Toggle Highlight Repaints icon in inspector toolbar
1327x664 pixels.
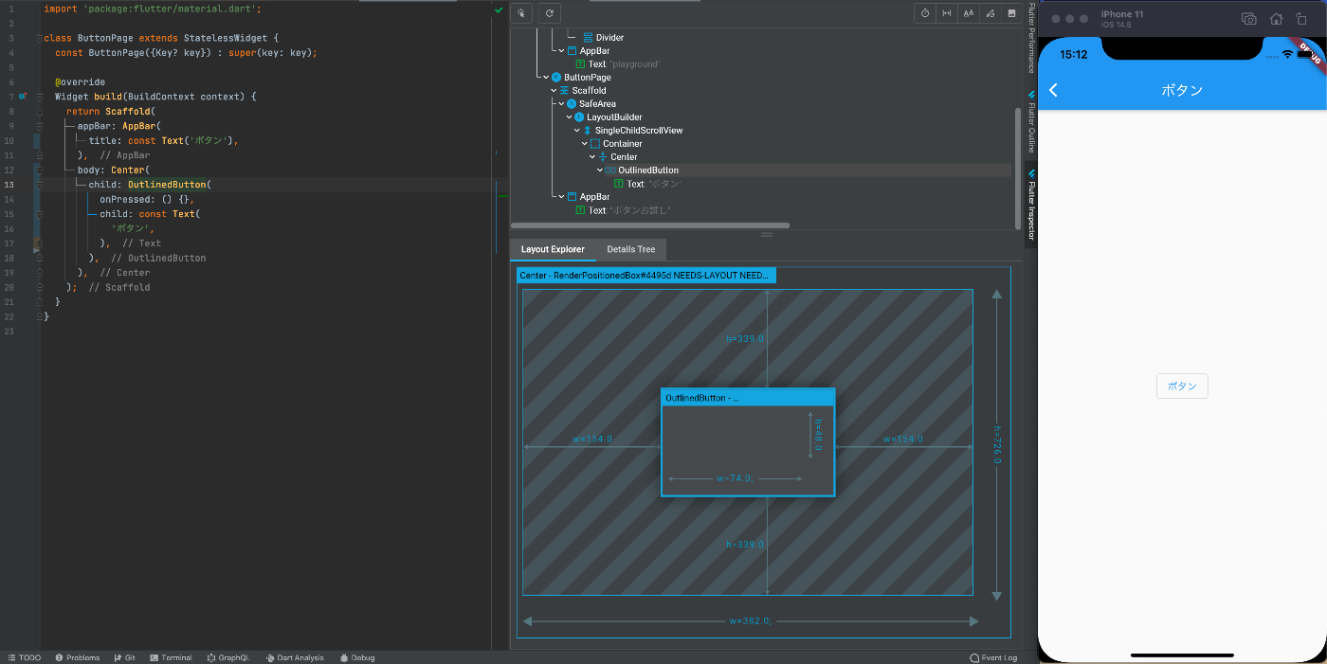click(990, 13)
